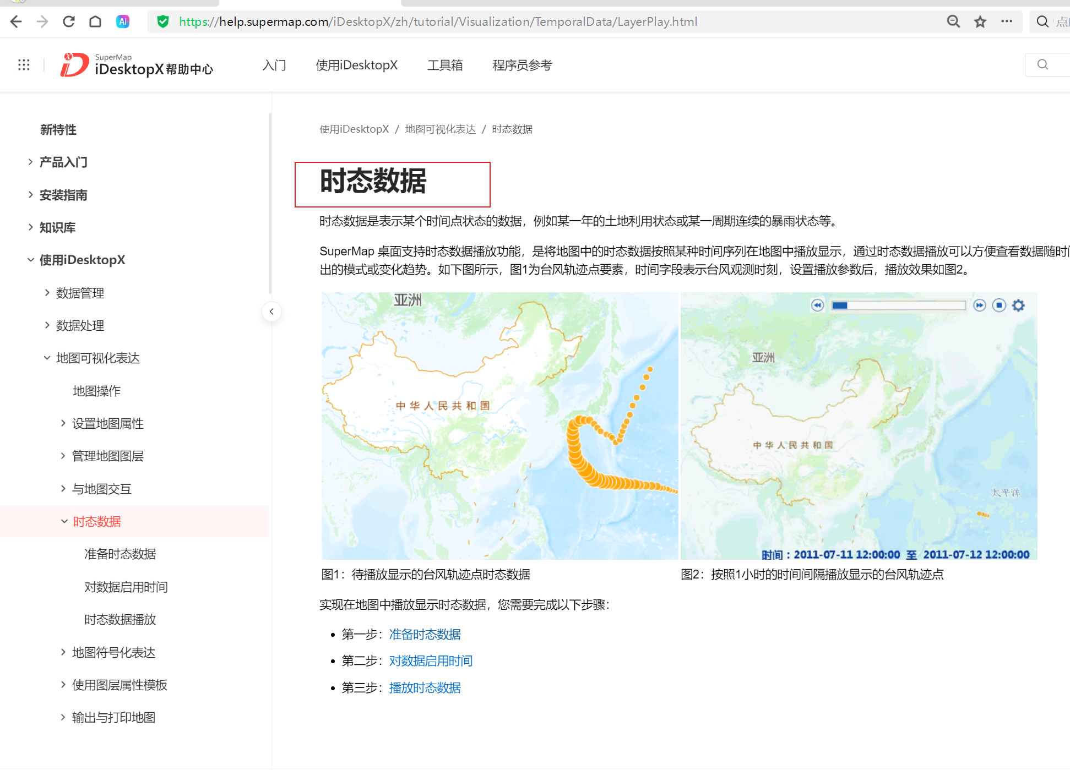Collapse the 地图可视化表达 tree section
The image size is (1070, 770).
47,357
